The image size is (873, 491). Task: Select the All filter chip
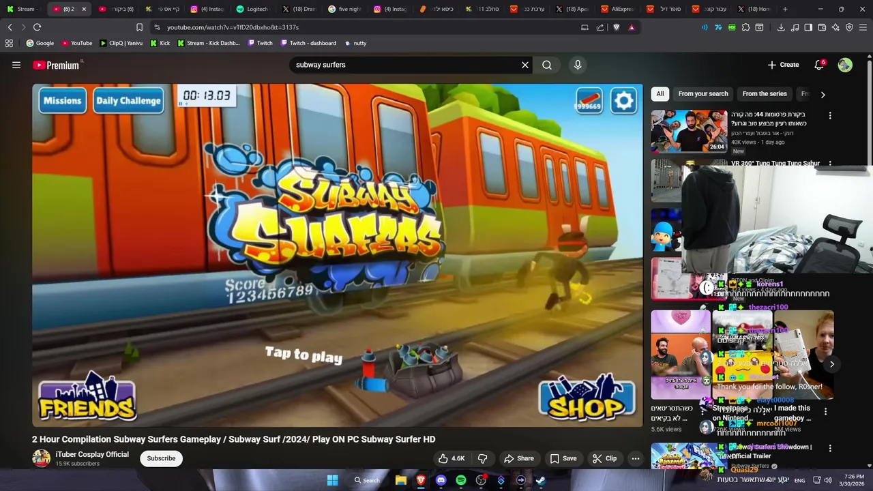click(x=660, y=94)
